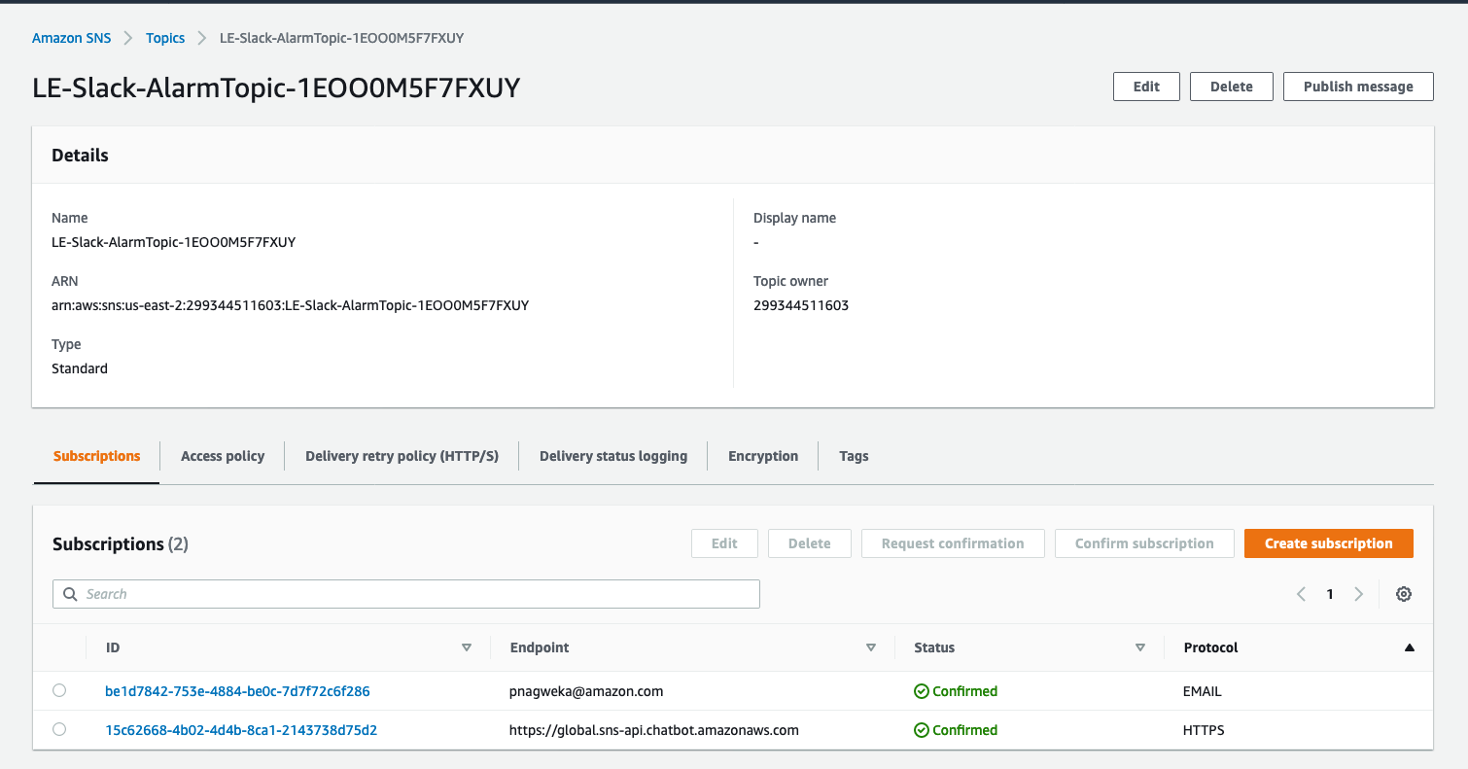Open the Encryption tab
The width and height of the screenshot is (1468, 769).
point(762,455)
